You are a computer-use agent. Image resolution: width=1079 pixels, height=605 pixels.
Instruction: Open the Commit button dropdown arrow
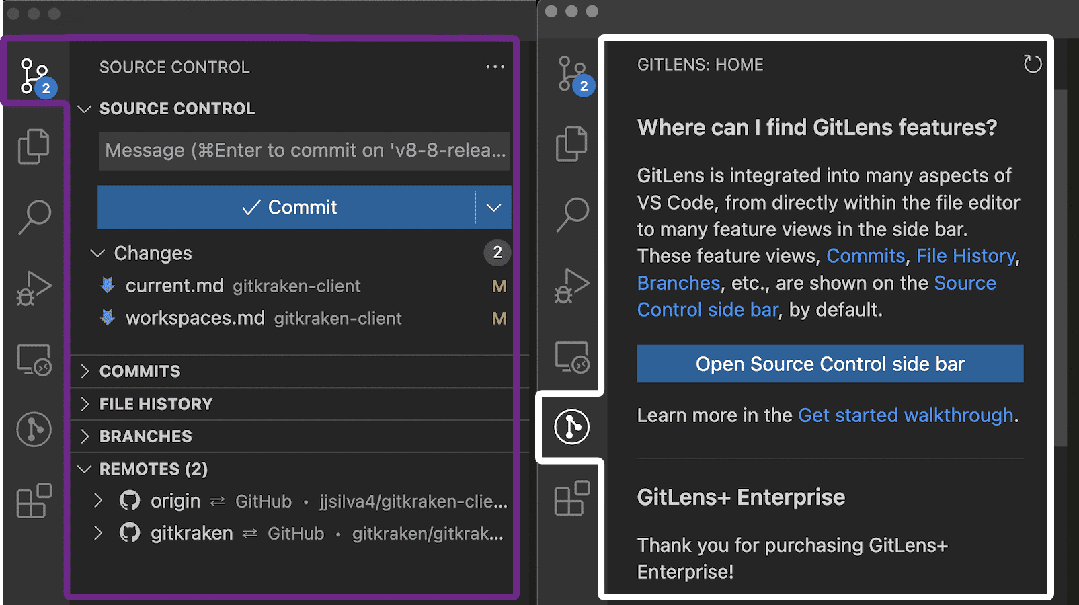pyautogui.click(x=493, y=207)
